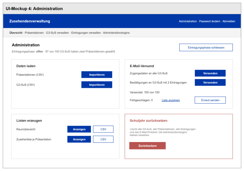Click the 'E-Mail-Versand' heading
This screenshot has height=171, width=244.
(142, 66)
